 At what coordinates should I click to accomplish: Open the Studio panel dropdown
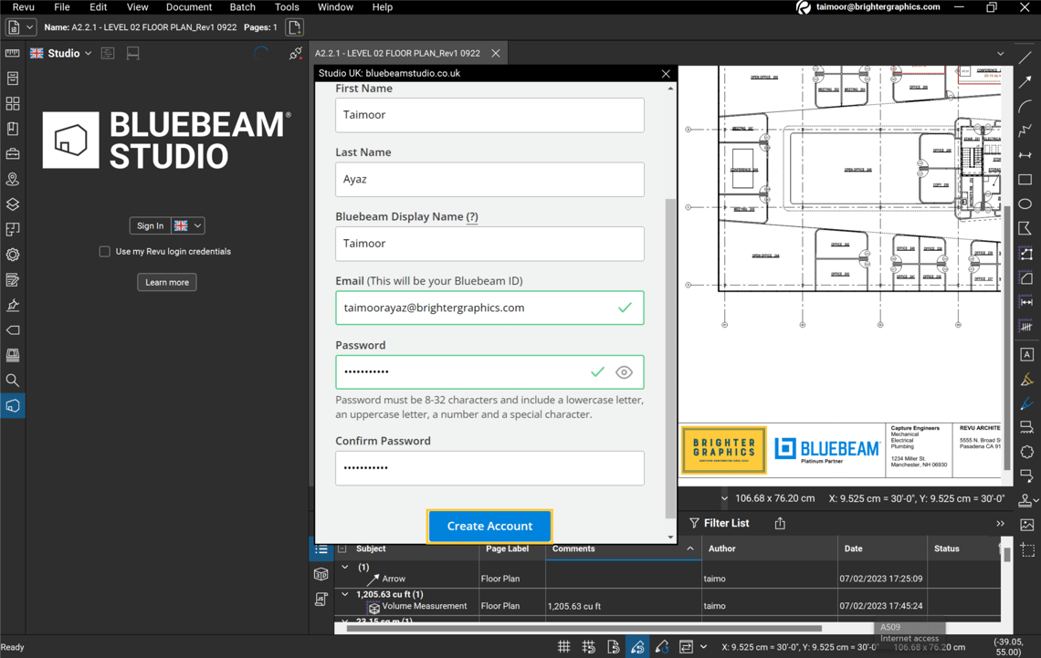click(x=88, y=53)
